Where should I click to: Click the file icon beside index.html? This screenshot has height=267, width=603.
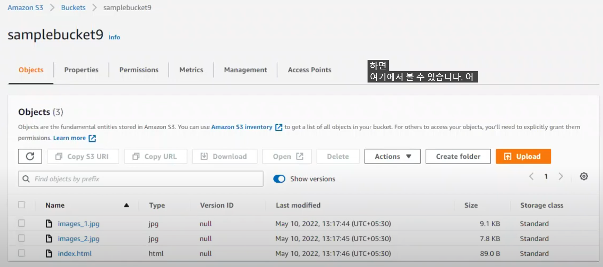(x=49, y=253)
